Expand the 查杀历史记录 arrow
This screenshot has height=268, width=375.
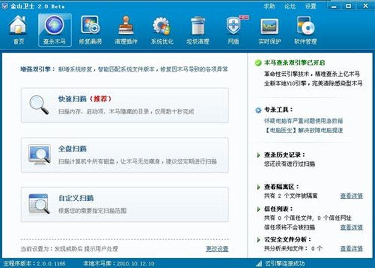point(259,155)
